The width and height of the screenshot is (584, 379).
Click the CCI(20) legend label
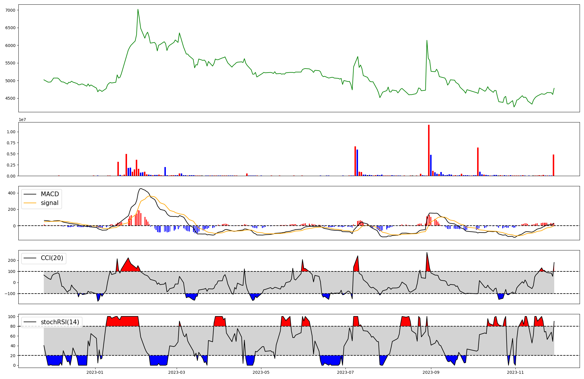coord(52,258)
